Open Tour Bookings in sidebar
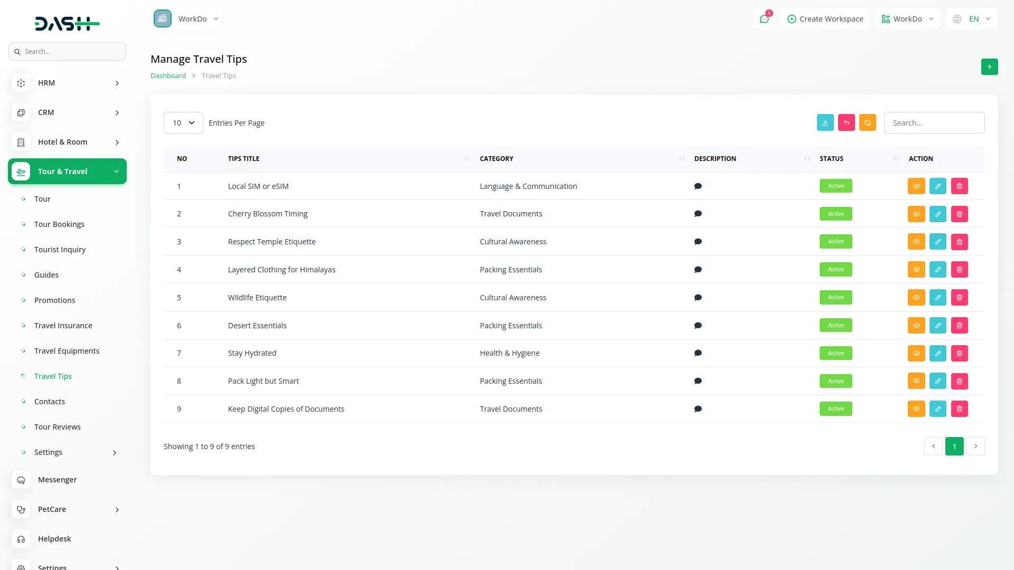Image resolution: width=1014 pixels, height=570 pixels. 59,224
